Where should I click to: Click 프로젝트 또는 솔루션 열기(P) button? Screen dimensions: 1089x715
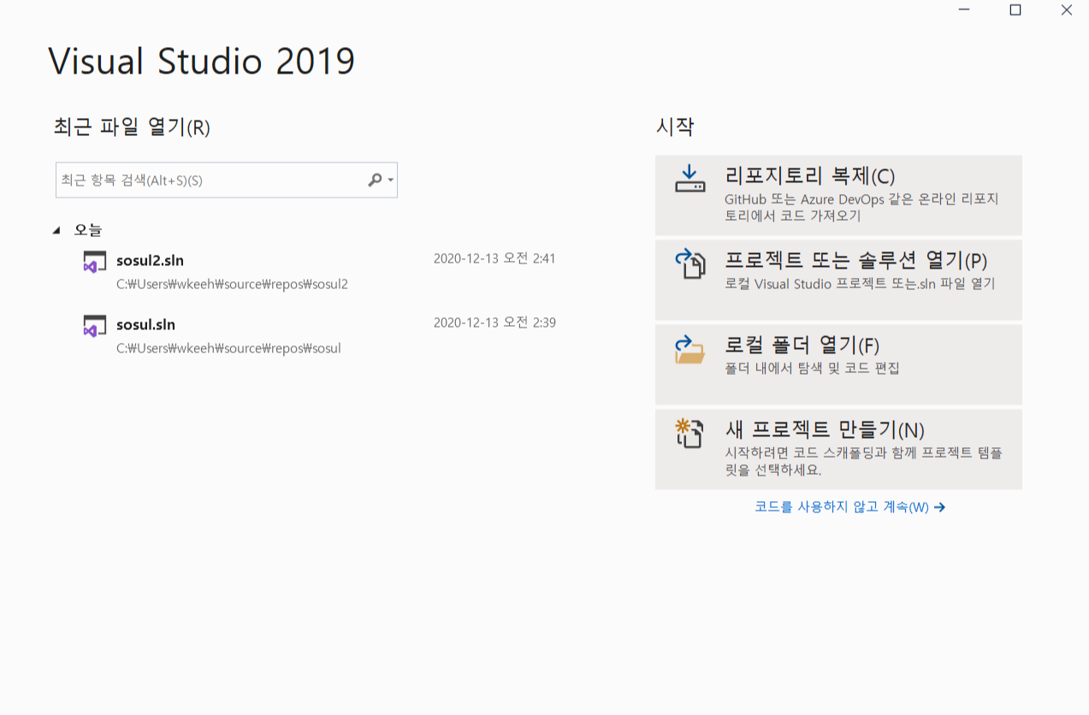838,280
